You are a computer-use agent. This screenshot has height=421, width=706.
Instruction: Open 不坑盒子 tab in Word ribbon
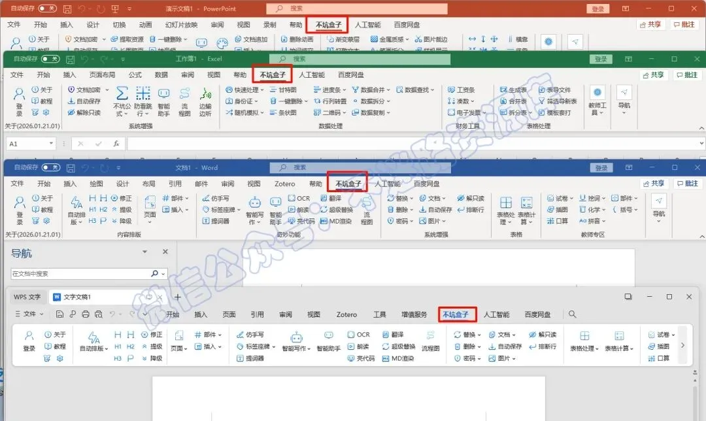point(348,184)
